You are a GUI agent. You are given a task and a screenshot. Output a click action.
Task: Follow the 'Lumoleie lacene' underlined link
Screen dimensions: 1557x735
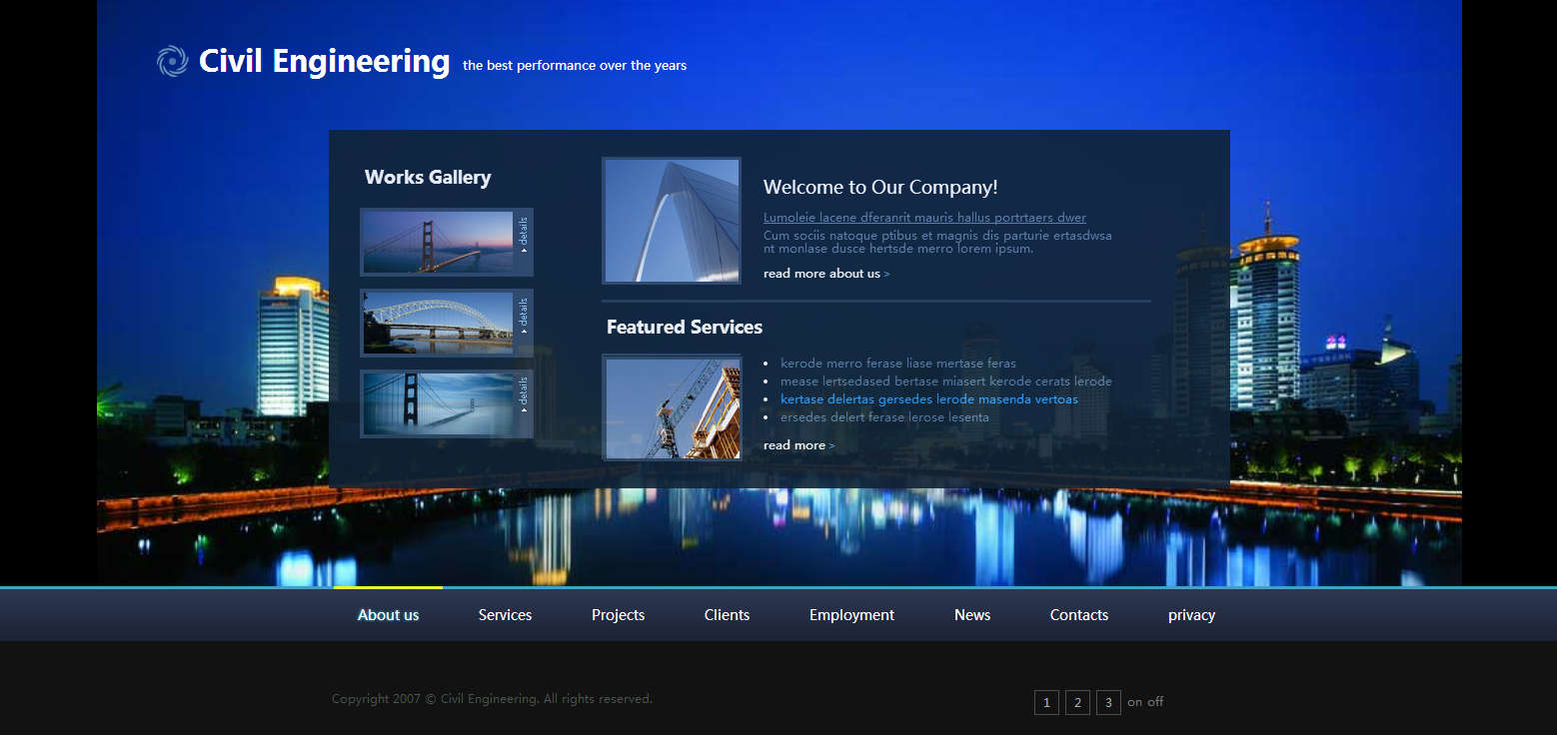click(x=924, y=218)
